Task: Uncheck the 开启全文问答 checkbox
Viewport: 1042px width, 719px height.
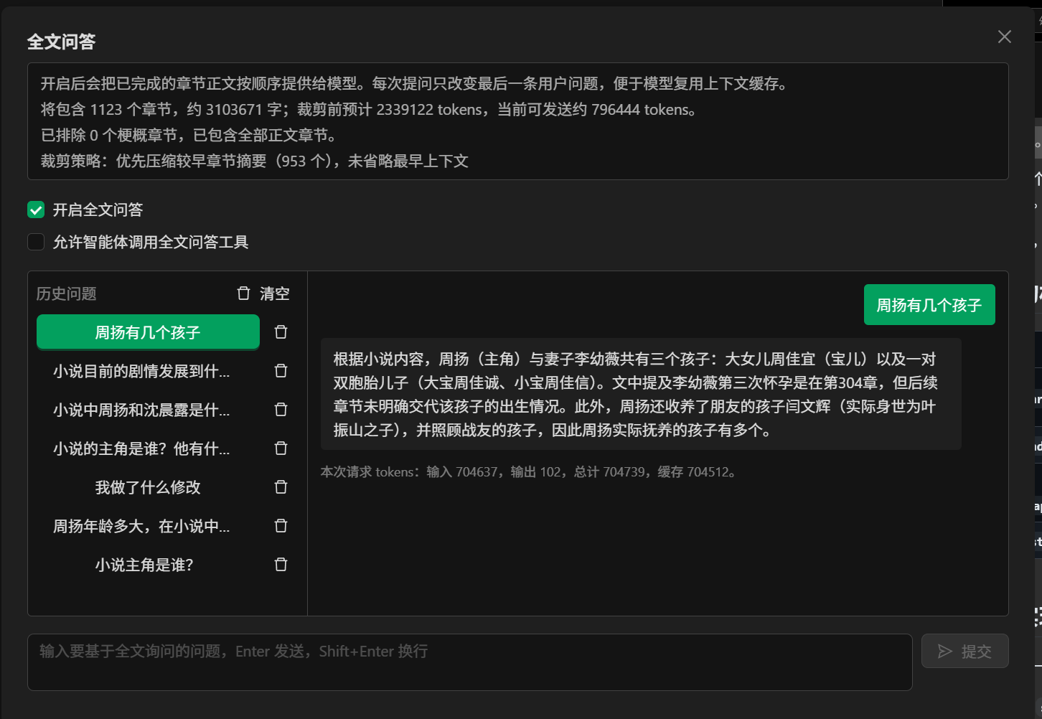Action: (x=36, y=210)
